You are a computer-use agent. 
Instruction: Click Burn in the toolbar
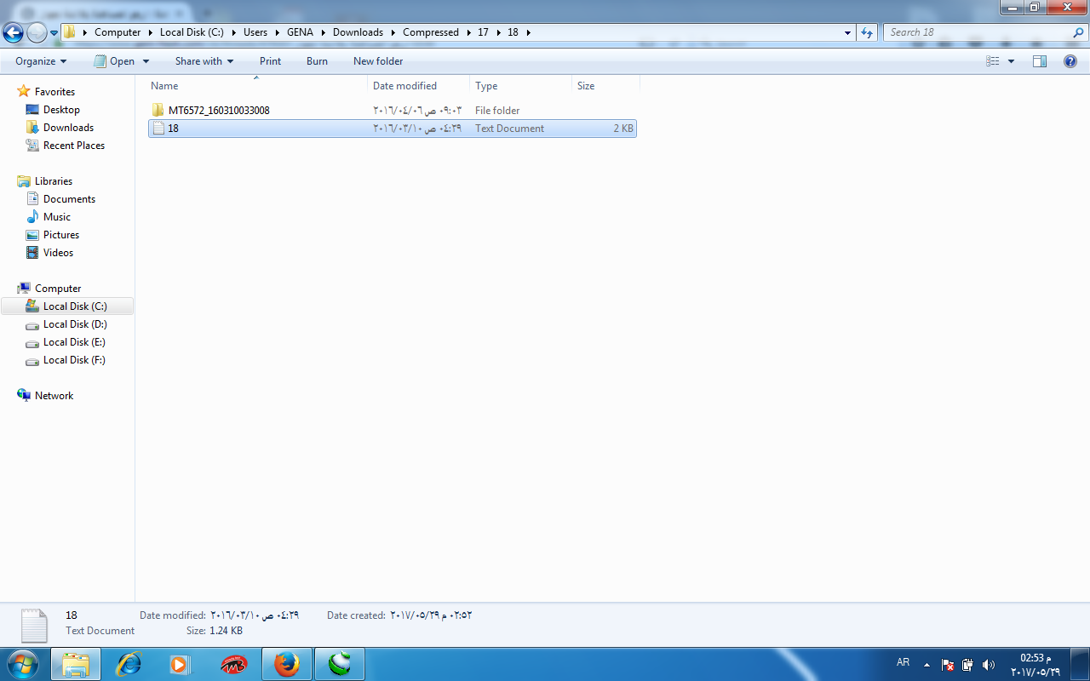point(317,61)
